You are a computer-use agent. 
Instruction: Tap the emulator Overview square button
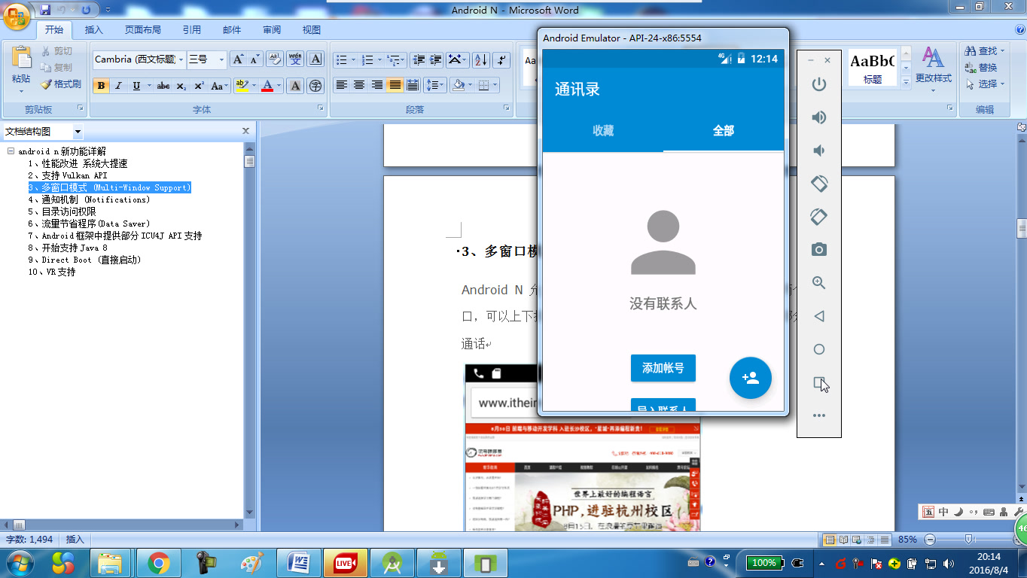click(819, 382)
